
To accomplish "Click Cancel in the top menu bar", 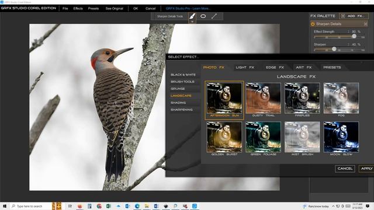I will point(151,8).
